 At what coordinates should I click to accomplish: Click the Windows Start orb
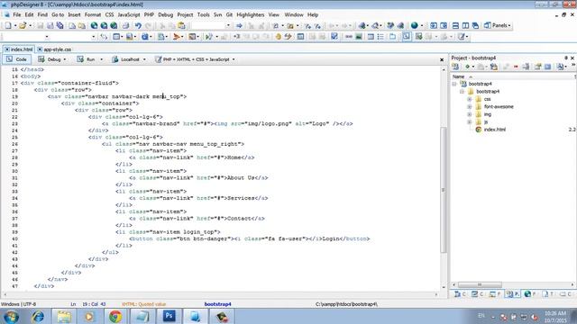[11, 316]
